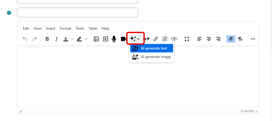This screenshot has width=272, height=121.
Task: Insert an image using the image icon
Action: pos(96,39)
